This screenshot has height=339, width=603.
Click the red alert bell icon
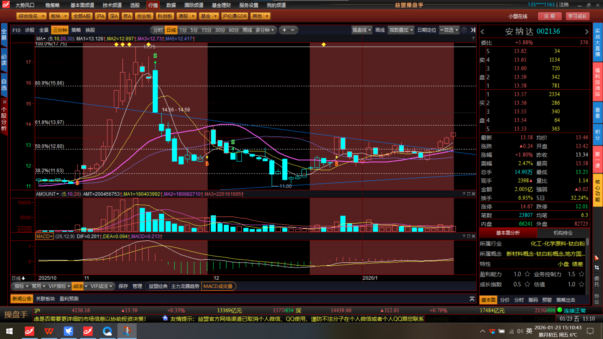(x=597, y=258)
